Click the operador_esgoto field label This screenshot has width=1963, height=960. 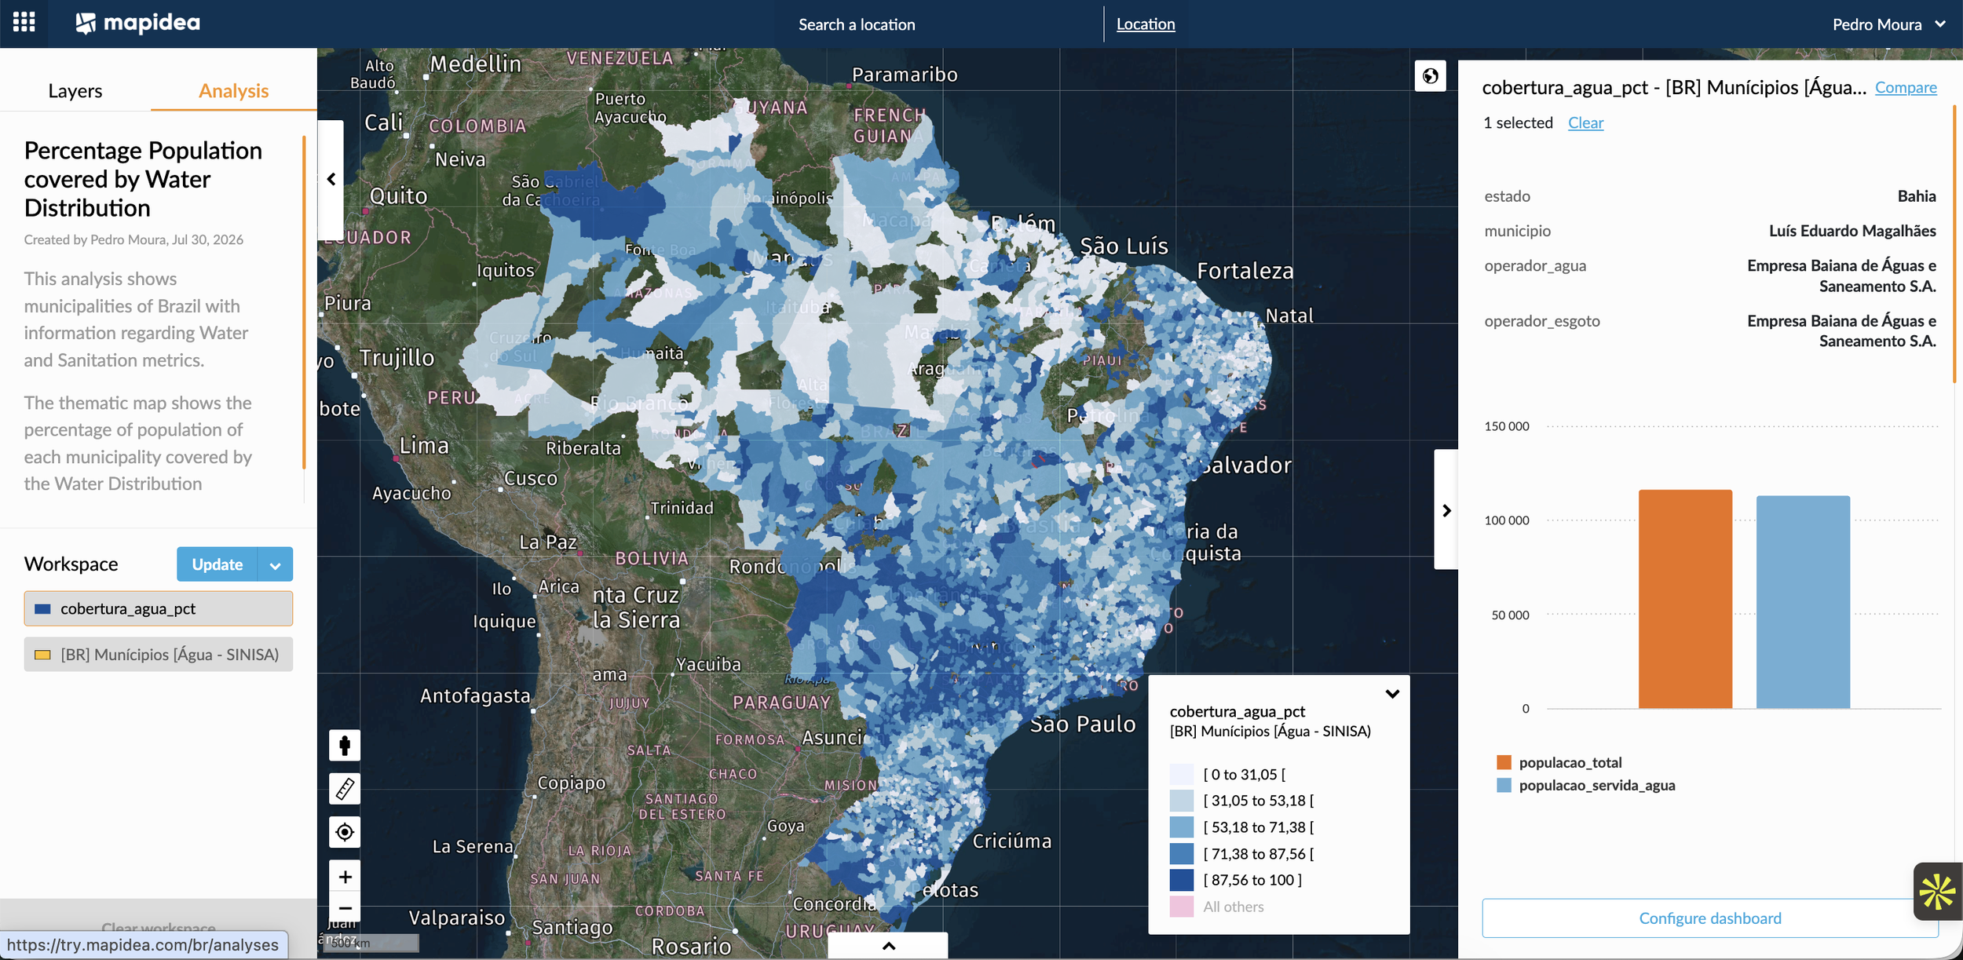[1542, 321]
